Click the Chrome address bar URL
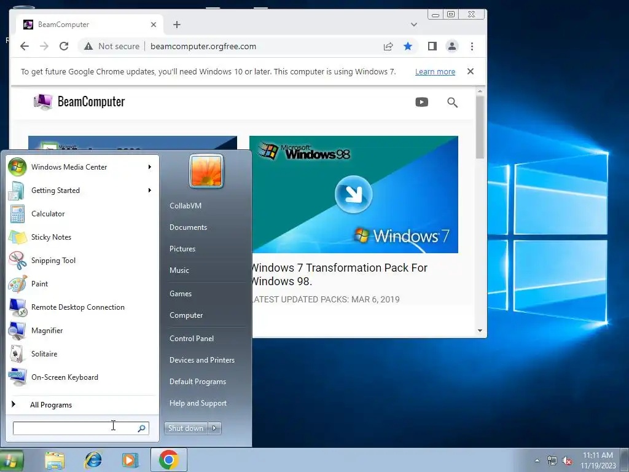Screen dimensions: 629x472 coord(203,46)
